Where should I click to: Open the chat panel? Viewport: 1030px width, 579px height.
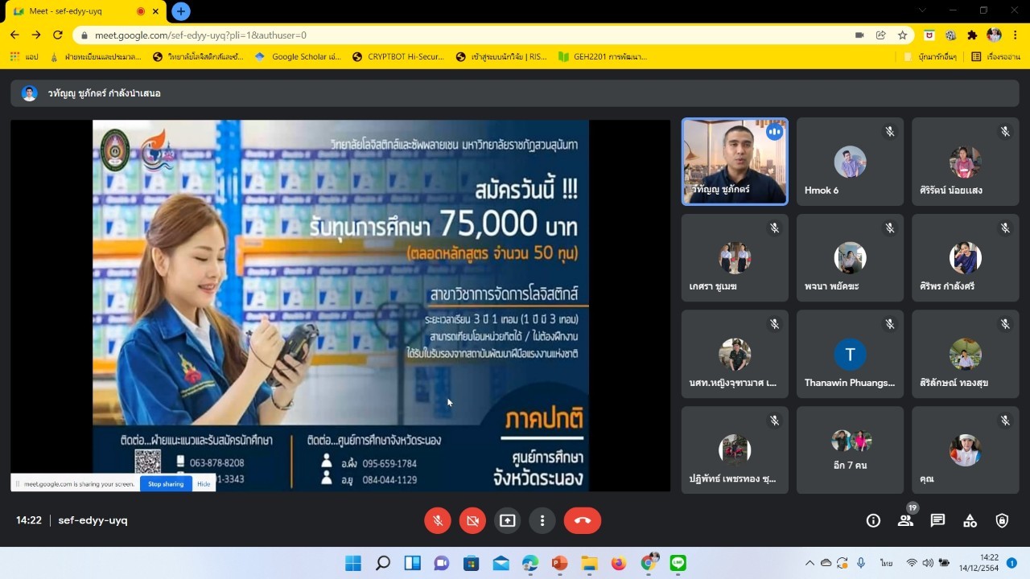tap(937, 520)
